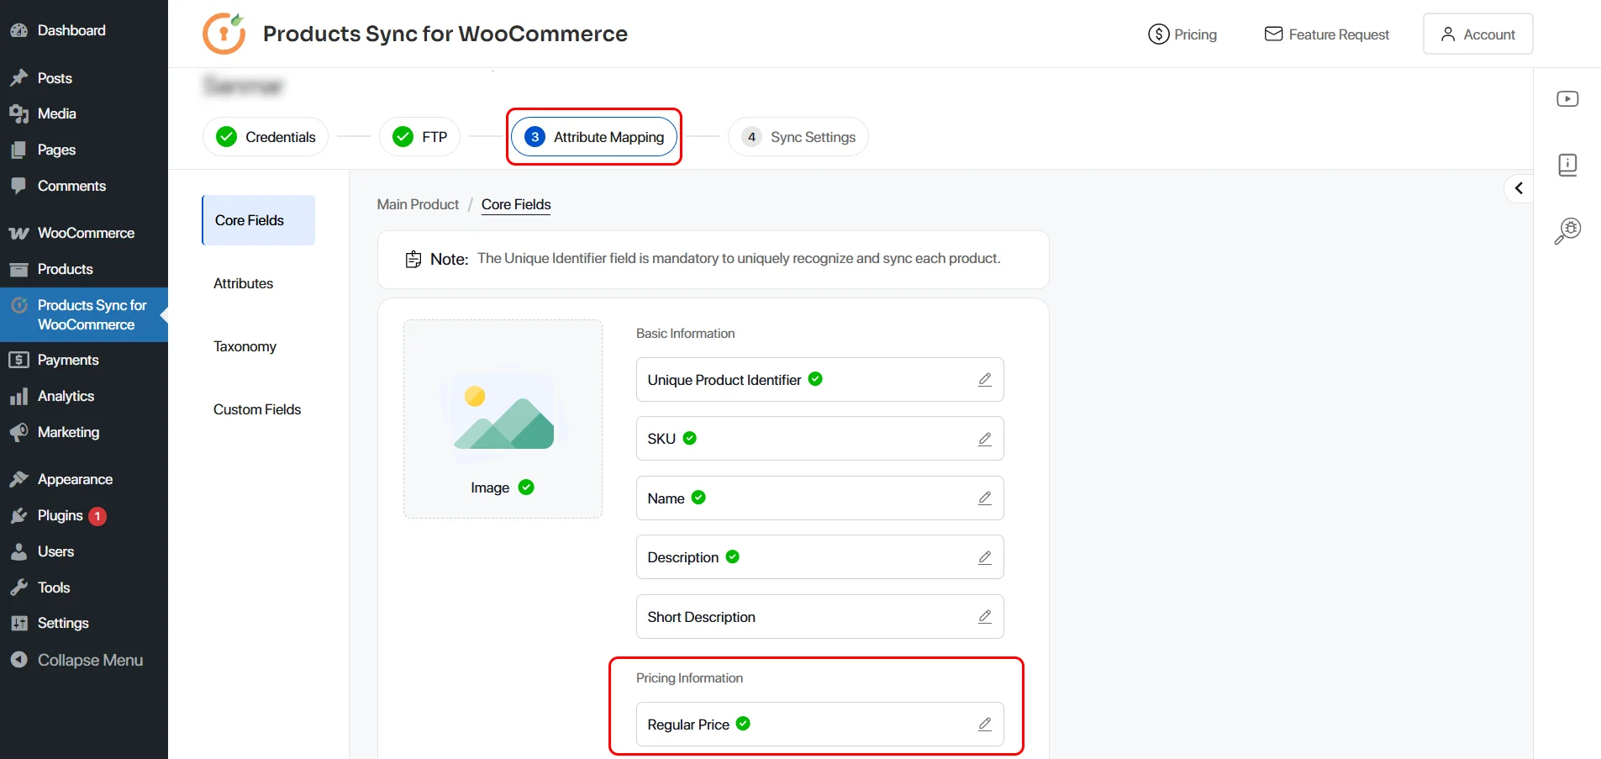Click the bug report magnifier icon
Viewport: 1601px width, 759px height.
1567,230
